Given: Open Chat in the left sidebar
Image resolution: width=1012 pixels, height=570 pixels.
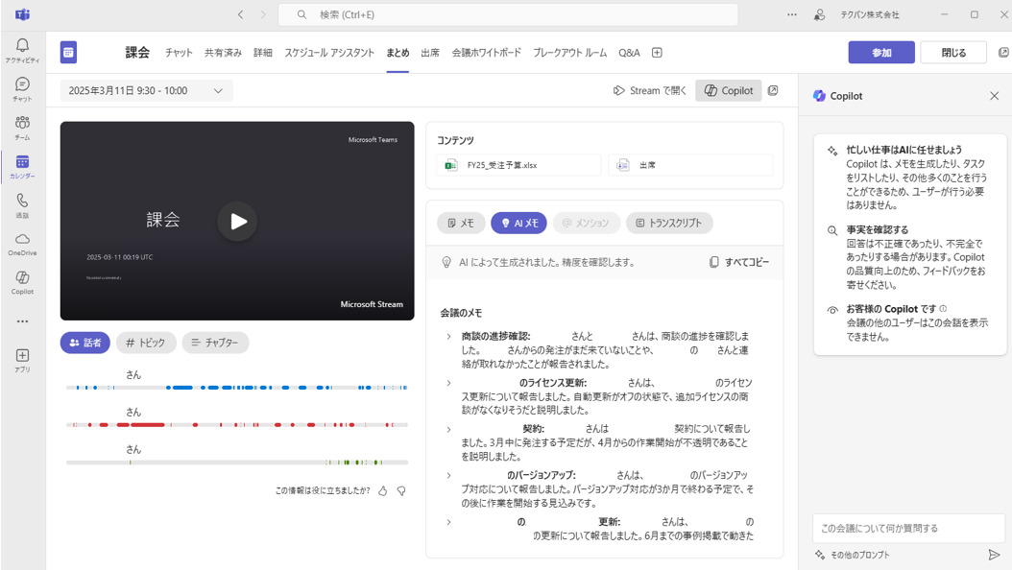Looking at the screenshot, I should click(23, 89).
